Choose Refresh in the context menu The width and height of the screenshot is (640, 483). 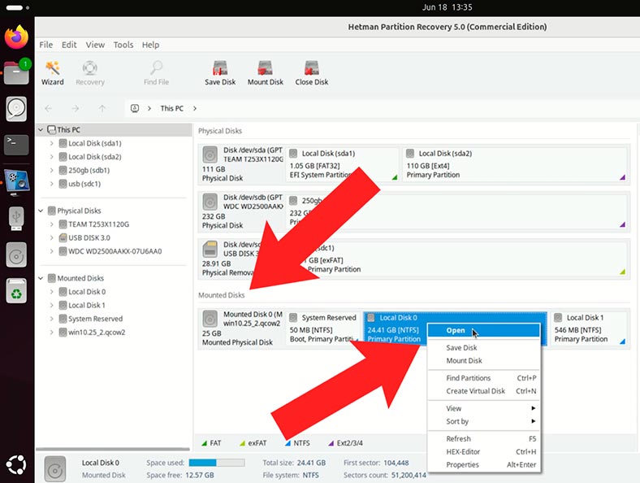(x=484, y=439)
